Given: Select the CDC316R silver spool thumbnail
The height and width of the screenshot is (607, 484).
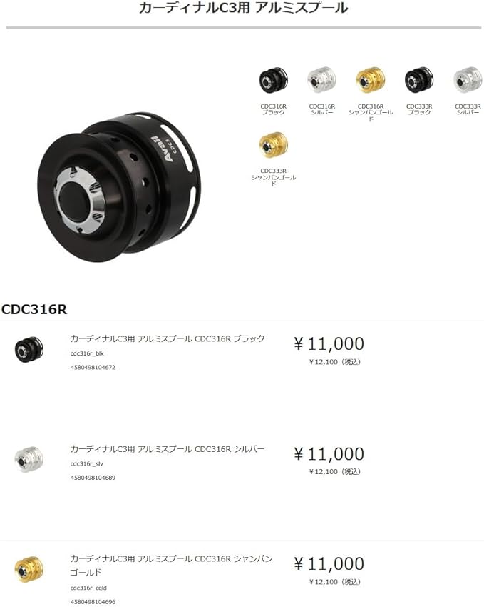Looking at the screenshot, I should 321,80.
